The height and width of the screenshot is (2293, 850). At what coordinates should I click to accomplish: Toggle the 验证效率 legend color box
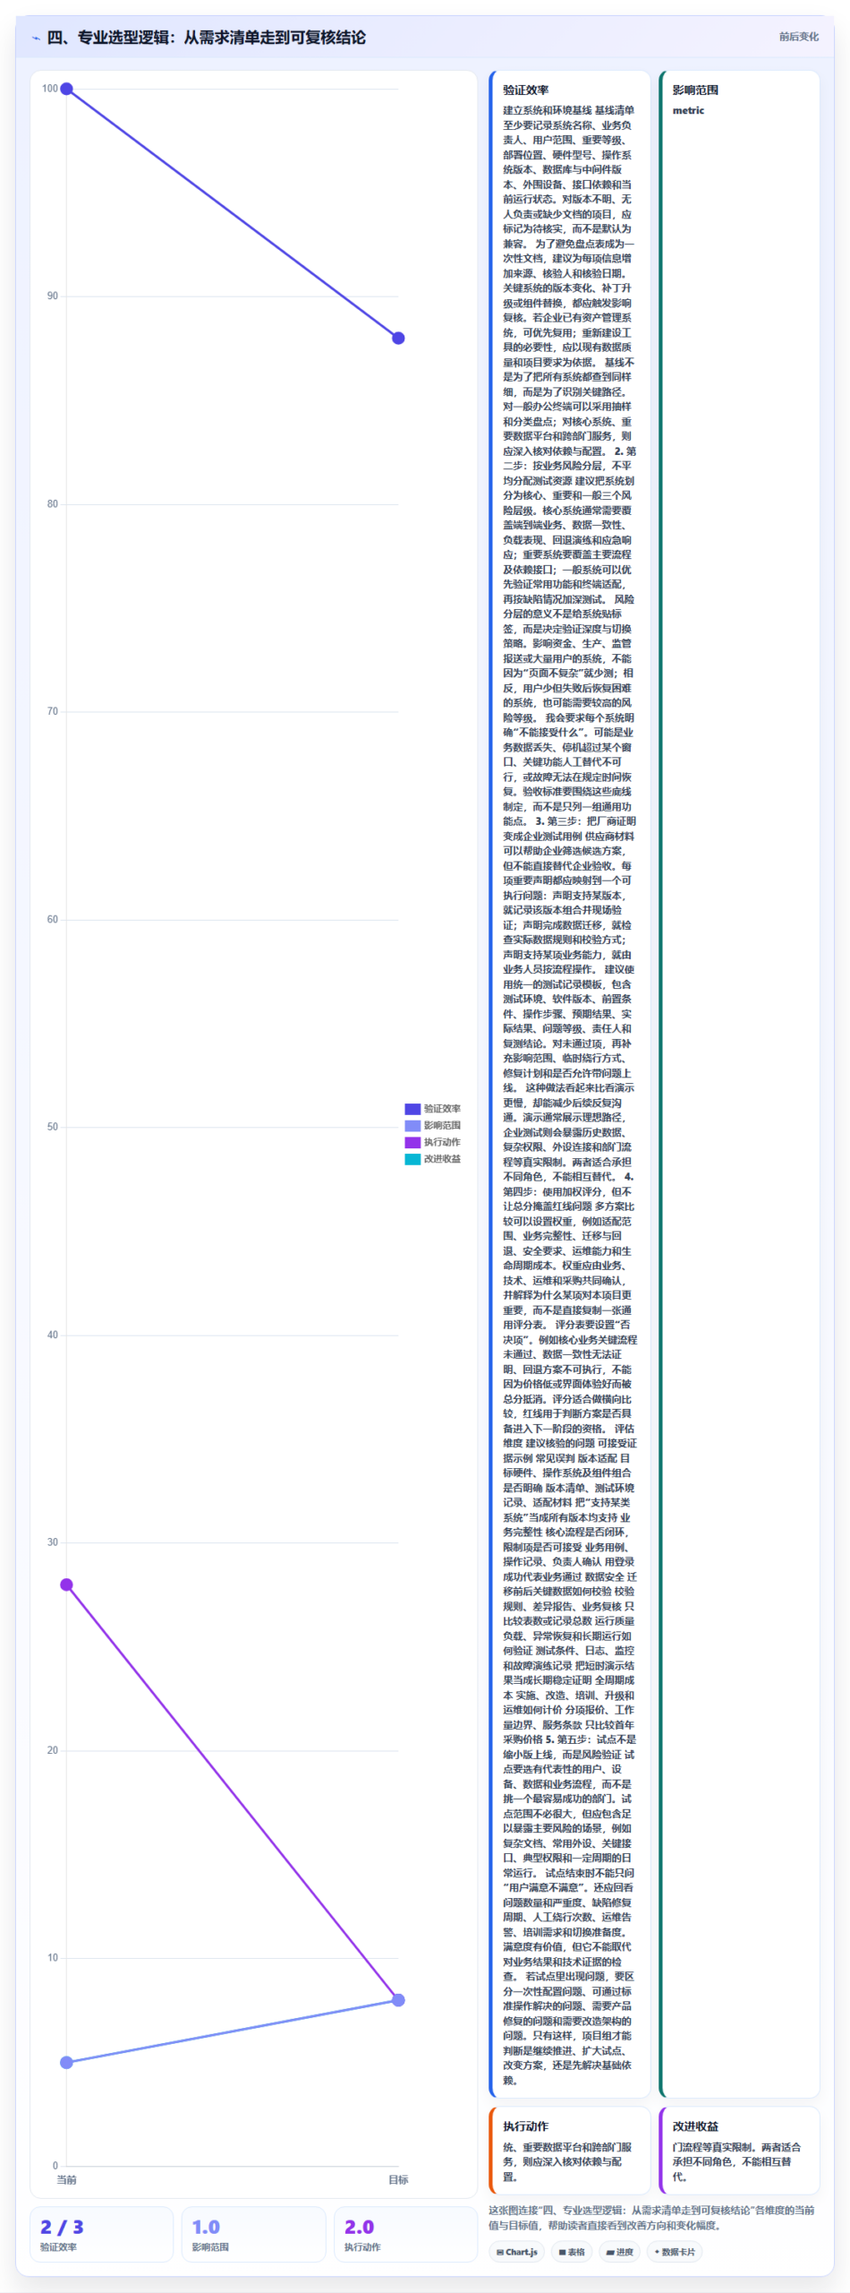tap(412, 1109)
